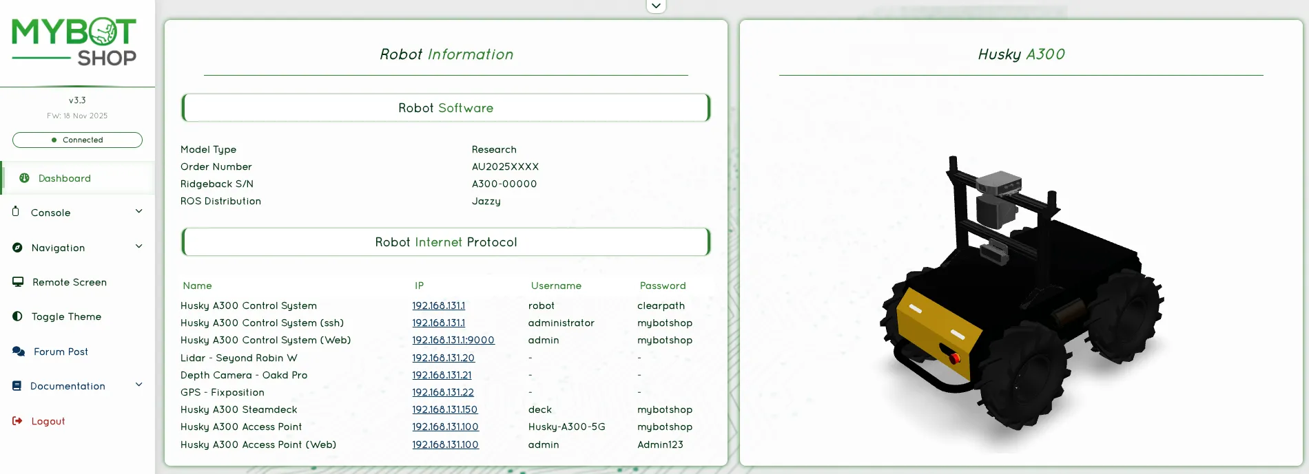Viewport: 1309px width, 474px height.
Task: Expand the Navigation submenu chevron
Action: coord(138,246)
